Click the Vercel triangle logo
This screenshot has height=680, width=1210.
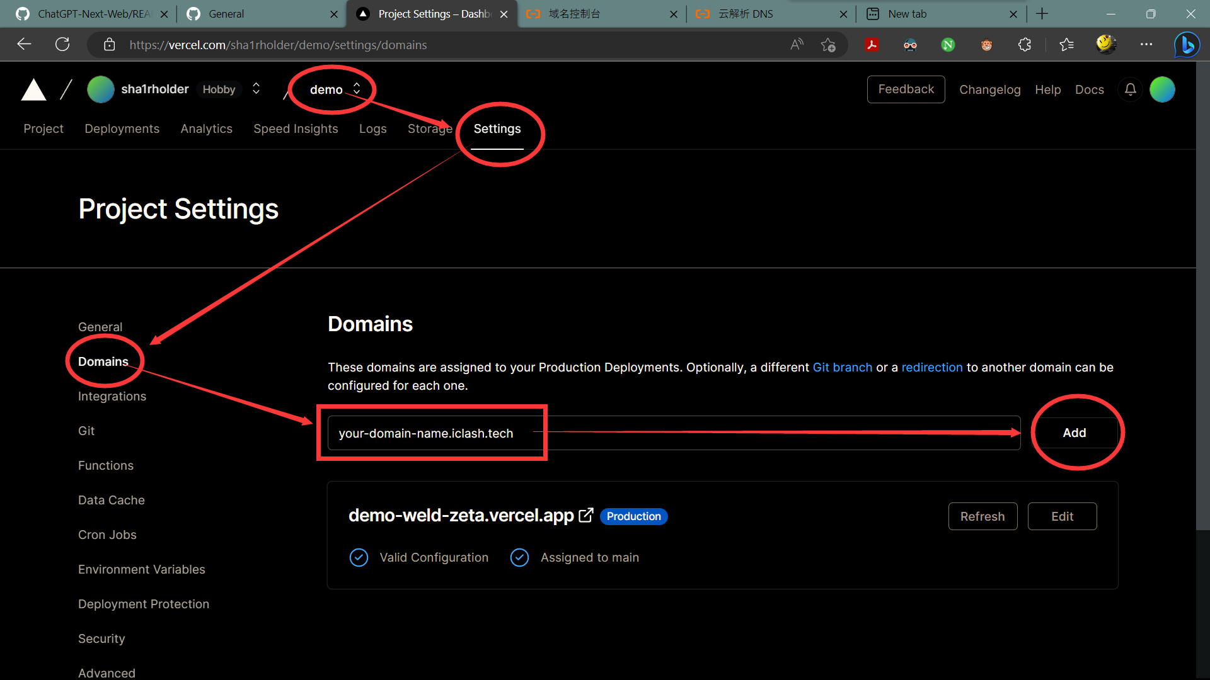(33, 90)
